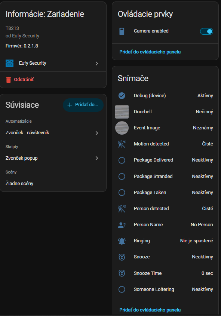The width and height of the screenshot is (221, 316).
Task: Open Zvonček popup script chevron
Action: 97,158
